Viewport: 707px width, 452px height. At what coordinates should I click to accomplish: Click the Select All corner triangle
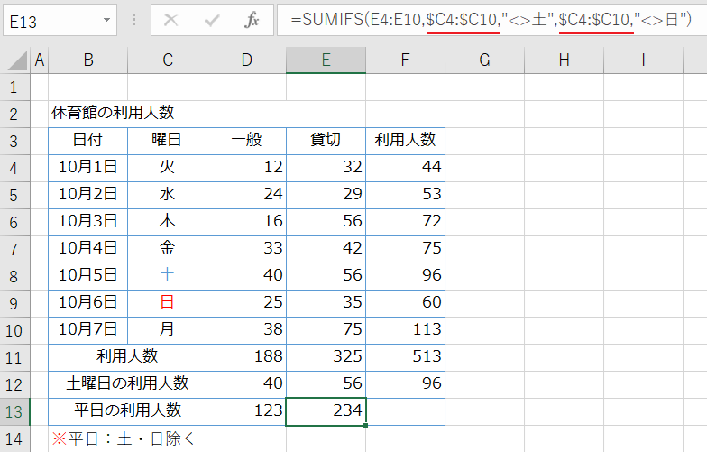point(17,60)
